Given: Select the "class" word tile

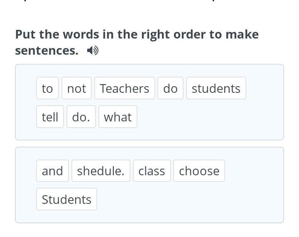Looking at the screenshot, I should tap(152, 171).
